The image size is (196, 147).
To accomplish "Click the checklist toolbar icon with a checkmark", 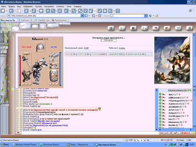I will 85,11.
